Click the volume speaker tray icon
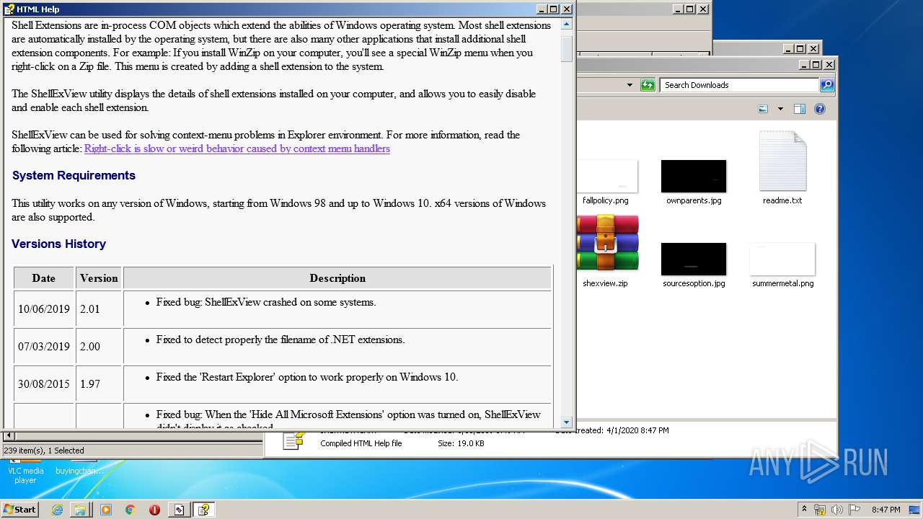The height and width of the screenshot is (519, 923). click(837, 510)
